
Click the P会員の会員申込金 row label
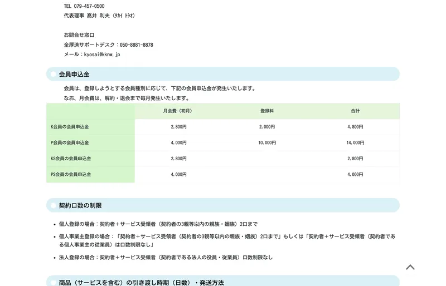tap(70, 143)
